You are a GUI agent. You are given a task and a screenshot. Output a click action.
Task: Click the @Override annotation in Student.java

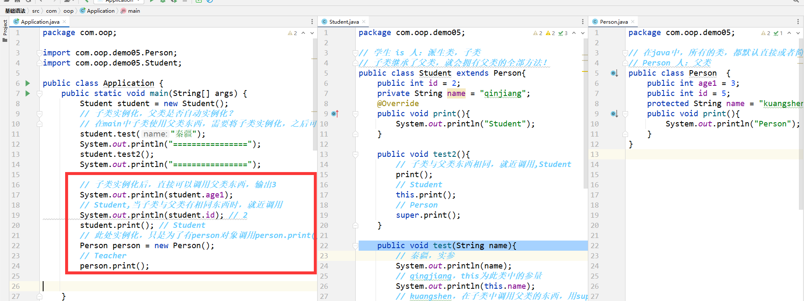click(x=398, y=104)
